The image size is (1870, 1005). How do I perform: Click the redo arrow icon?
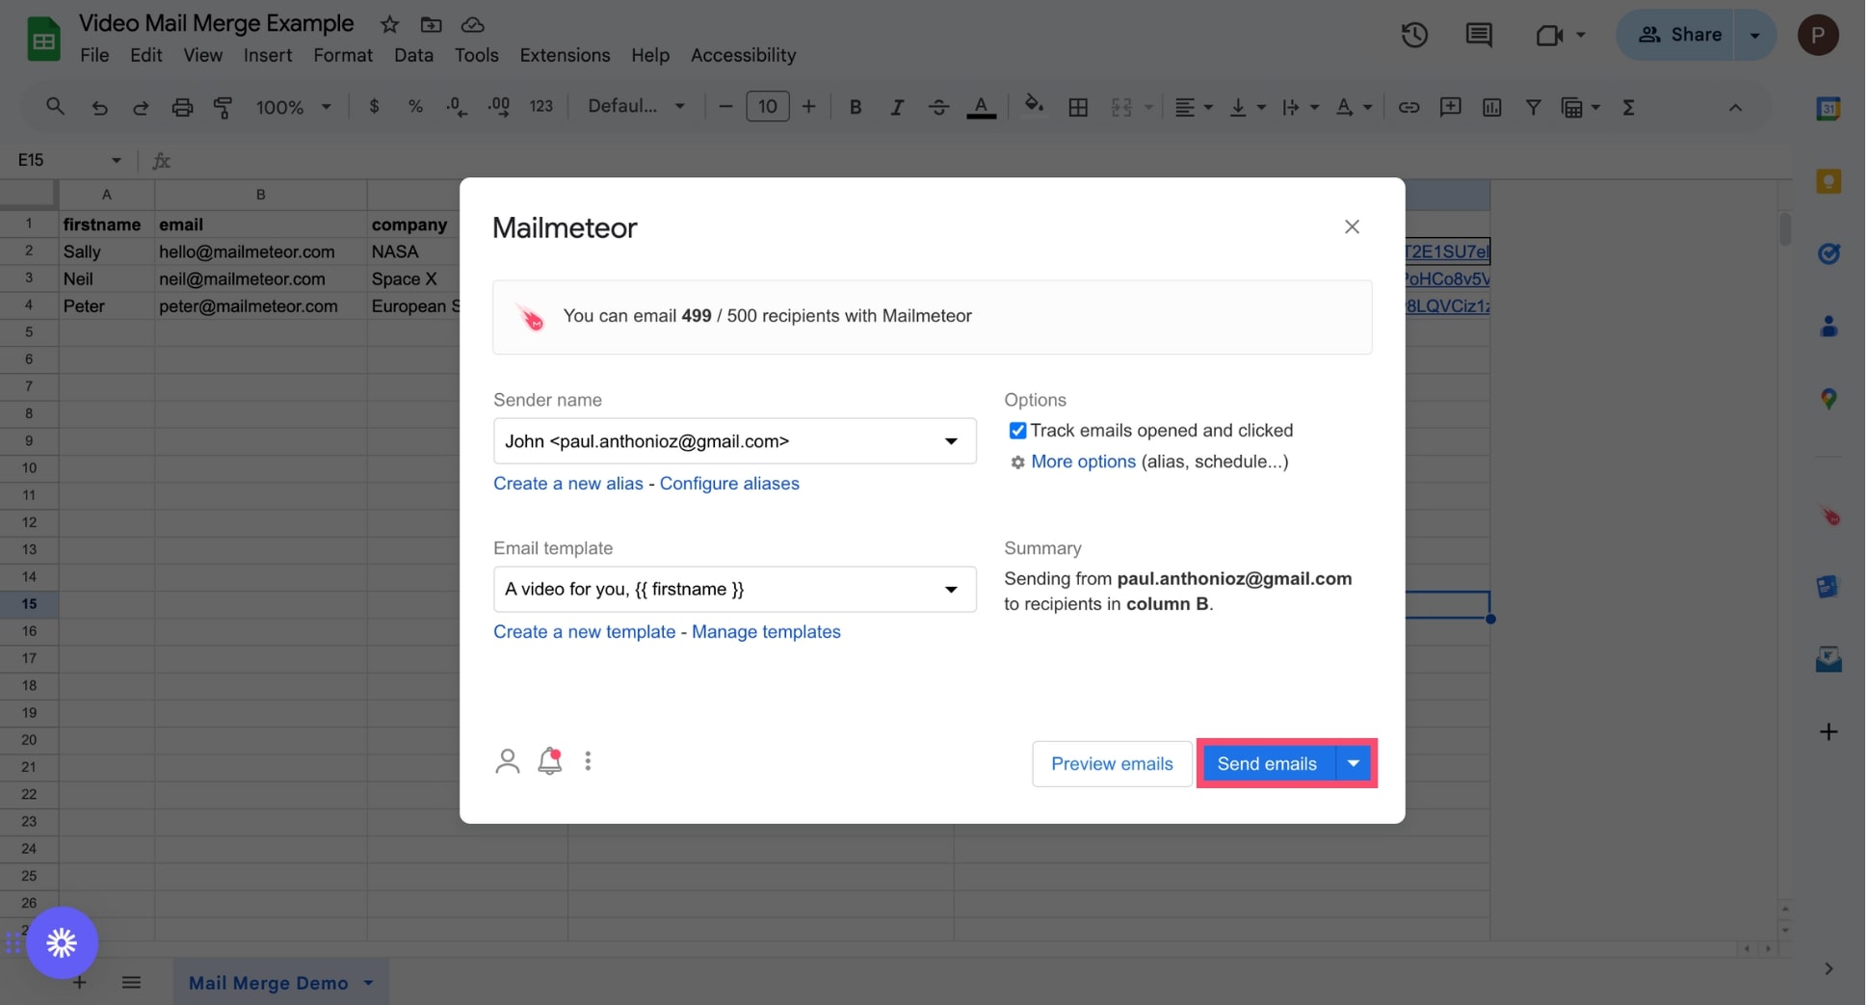(x=141, y=107)
